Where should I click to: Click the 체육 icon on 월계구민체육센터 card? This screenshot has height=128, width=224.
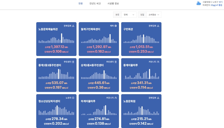(x=115, y=26)
